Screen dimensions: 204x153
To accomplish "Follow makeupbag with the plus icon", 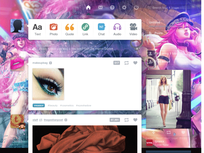I will (x=50, y=63).
